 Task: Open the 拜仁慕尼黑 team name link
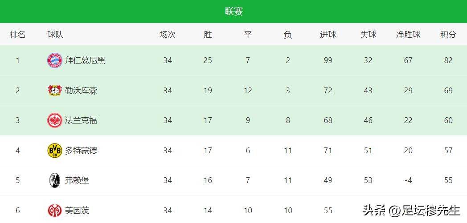tap(85, 60)
